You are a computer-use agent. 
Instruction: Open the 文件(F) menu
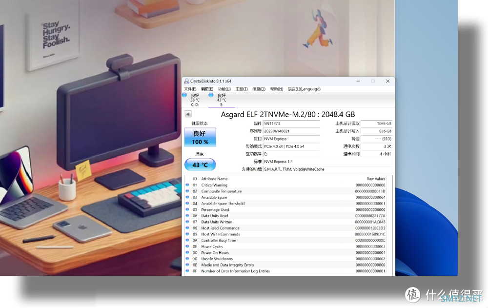190,89
